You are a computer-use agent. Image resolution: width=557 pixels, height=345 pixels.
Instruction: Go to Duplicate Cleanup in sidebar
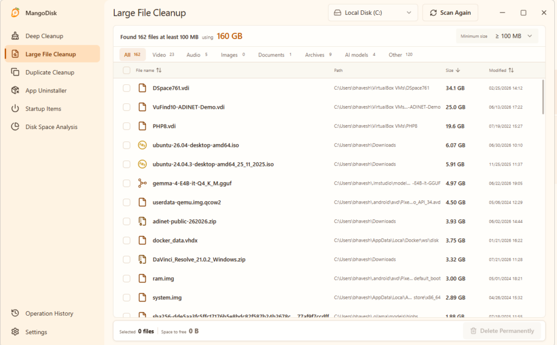52,72
